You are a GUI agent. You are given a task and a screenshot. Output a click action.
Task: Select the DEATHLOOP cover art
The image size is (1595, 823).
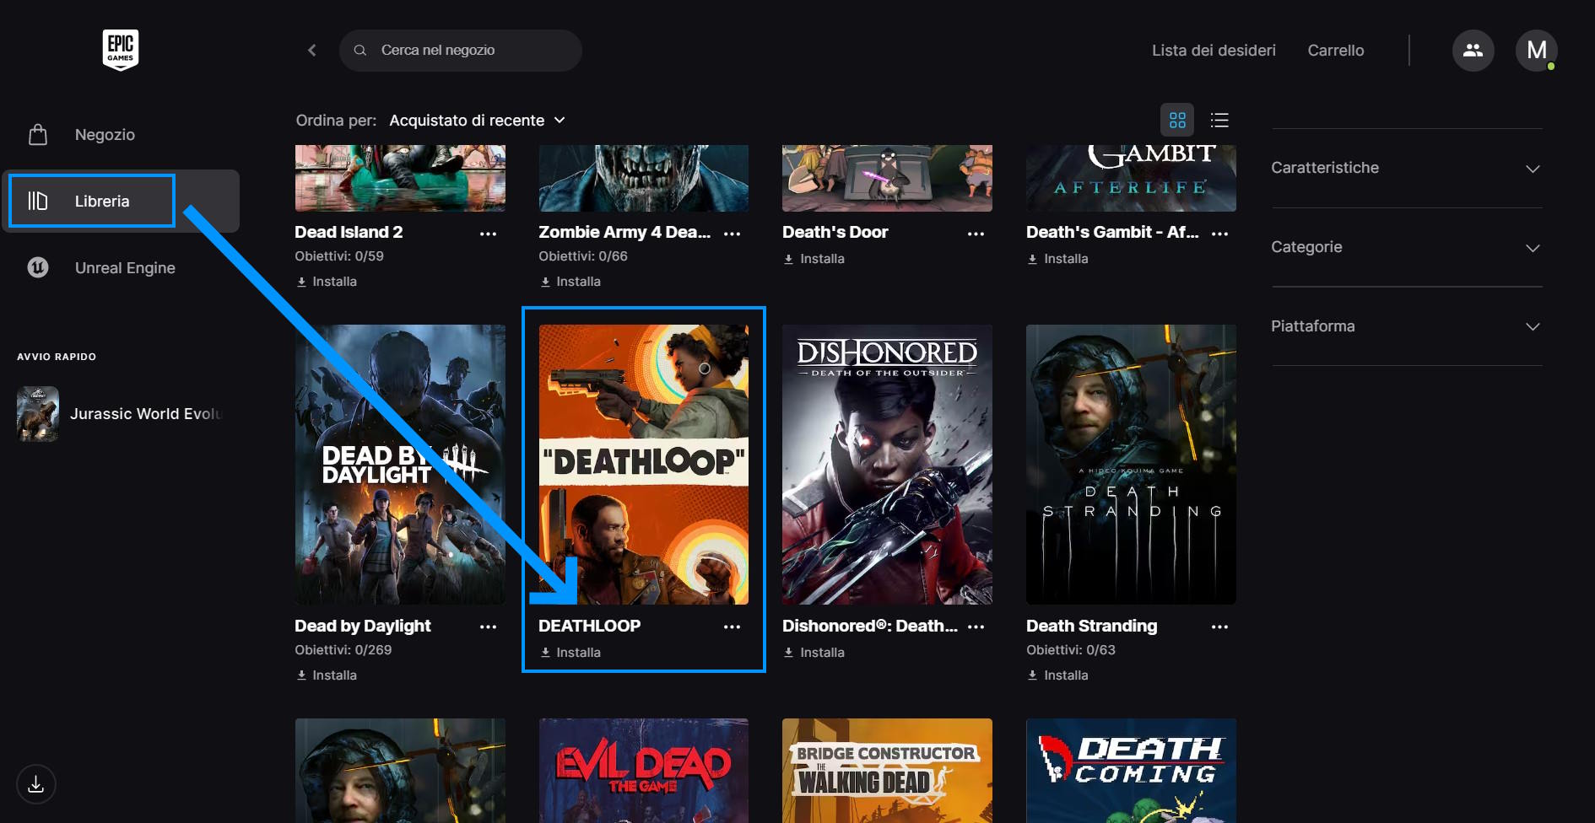click(644, 465)
